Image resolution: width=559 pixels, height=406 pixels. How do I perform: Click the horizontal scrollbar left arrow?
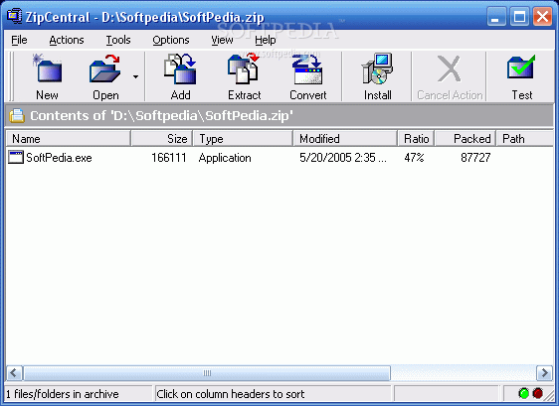(14, 373)
